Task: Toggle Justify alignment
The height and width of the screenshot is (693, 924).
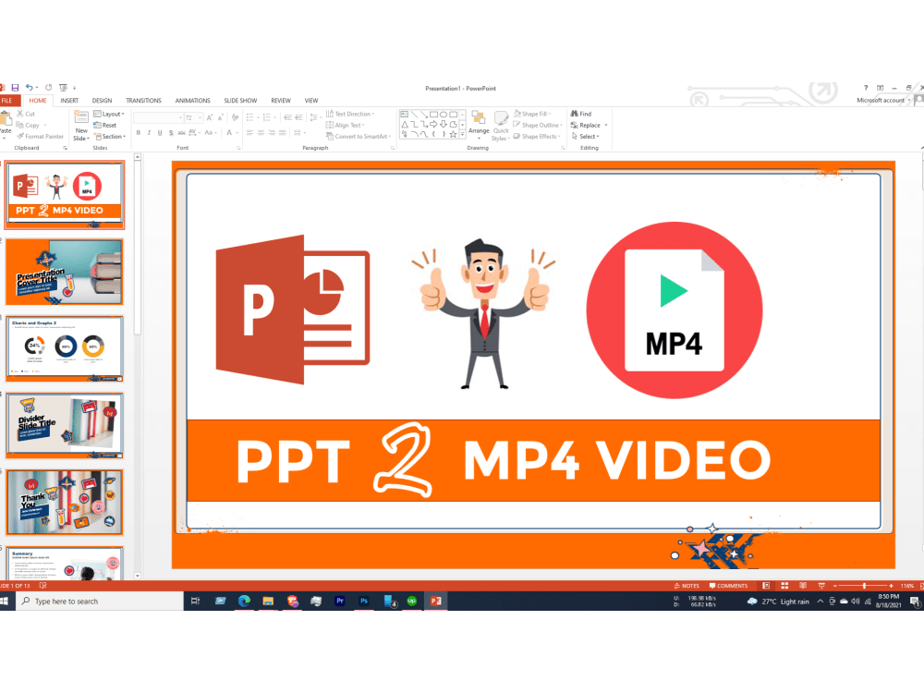Action: click(282, 132)
